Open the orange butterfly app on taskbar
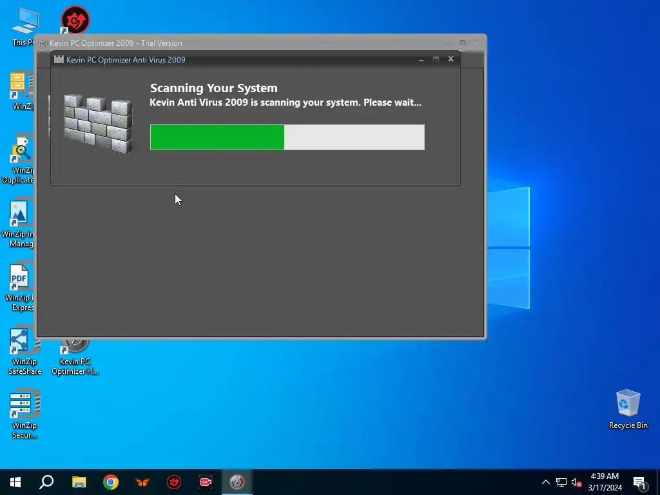The height and width of the screenshot is (495, 660). [x=142, y=482]
